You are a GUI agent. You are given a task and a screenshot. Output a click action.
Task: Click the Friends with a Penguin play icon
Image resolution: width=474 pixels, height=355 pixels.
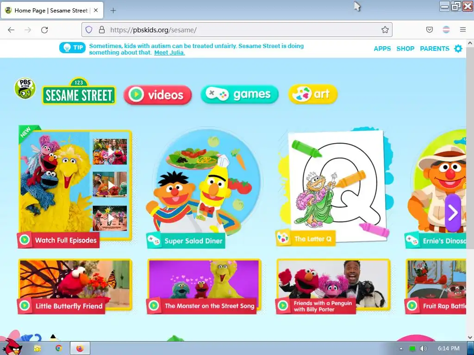point(283,306)
